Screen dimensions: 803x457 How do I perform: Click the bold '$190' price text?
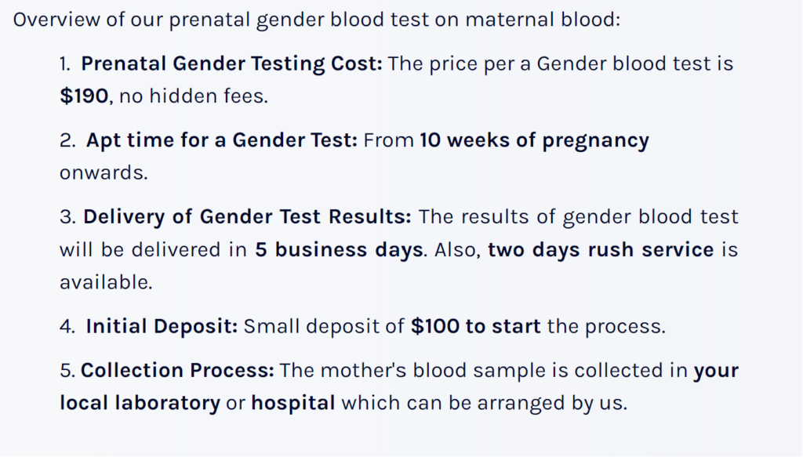[x=84, y=96]
